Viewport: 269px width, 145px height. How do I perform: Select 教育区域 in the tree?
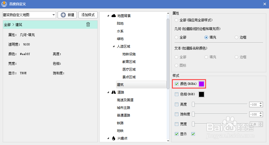point(129,62)
